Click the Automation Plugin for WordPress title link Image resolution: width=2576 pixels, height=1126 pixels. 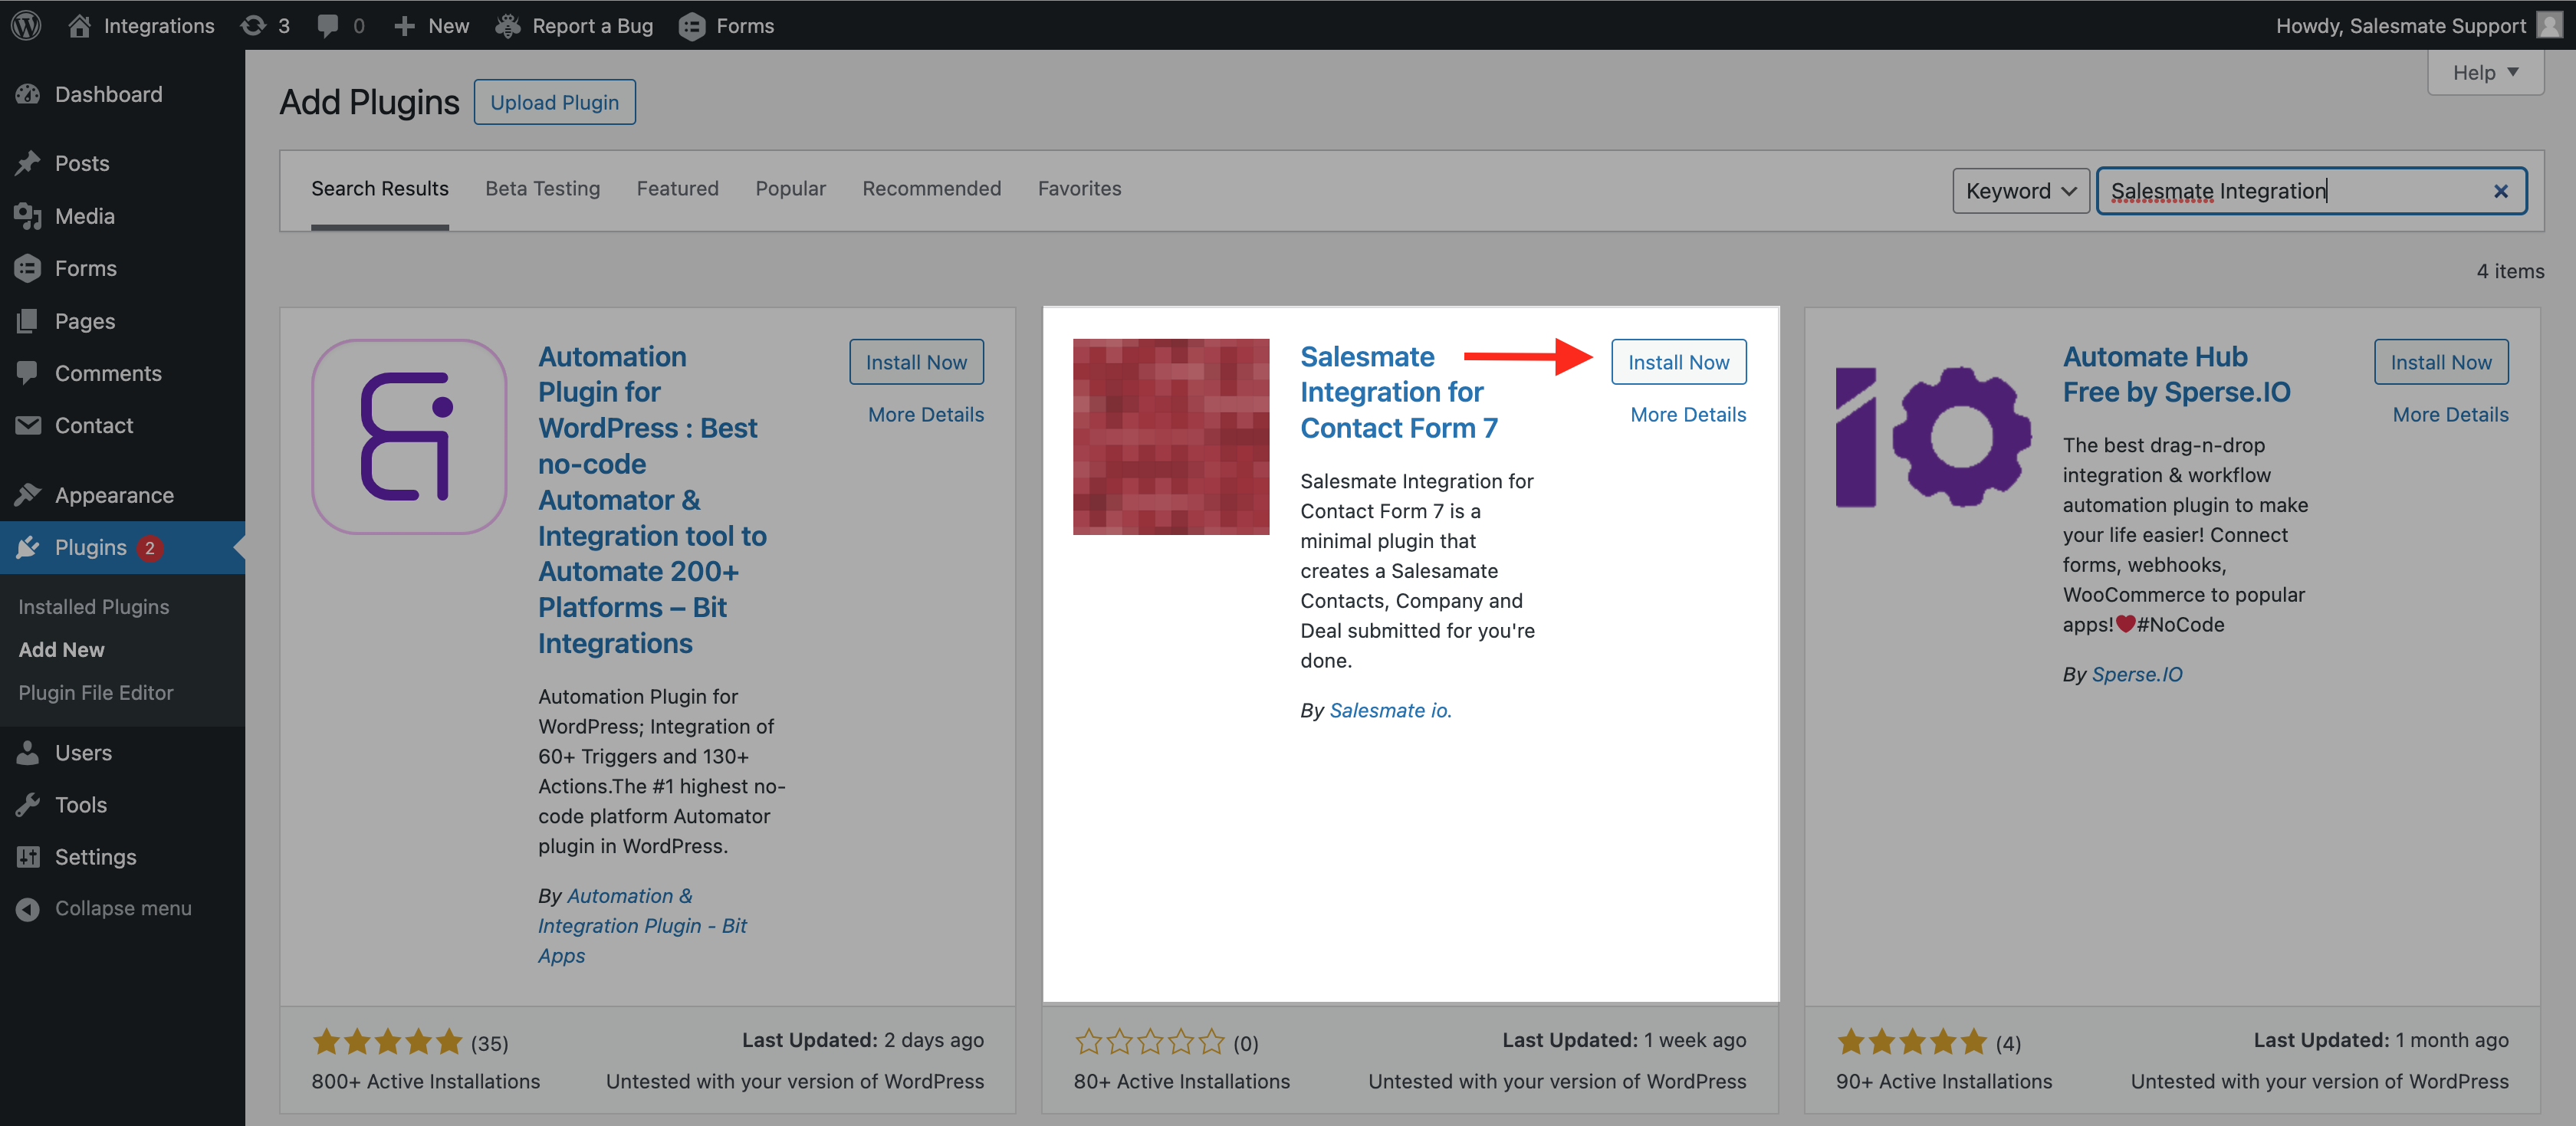point(652,499)
